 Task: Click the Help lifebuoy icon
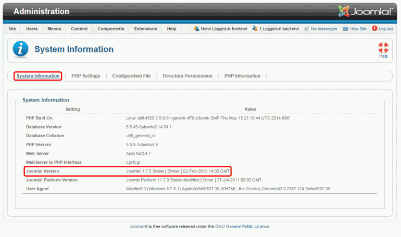click(x=383, y=47)
